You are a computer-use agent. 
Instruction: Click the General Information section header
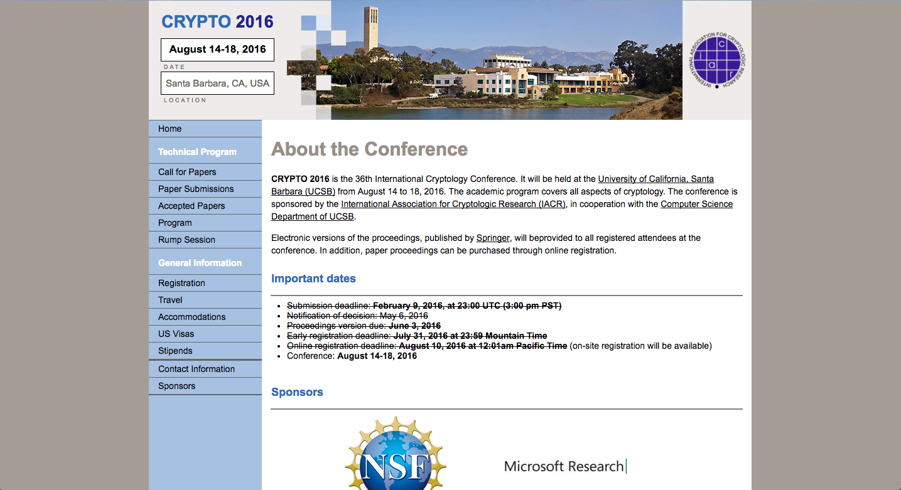[200, 263]
